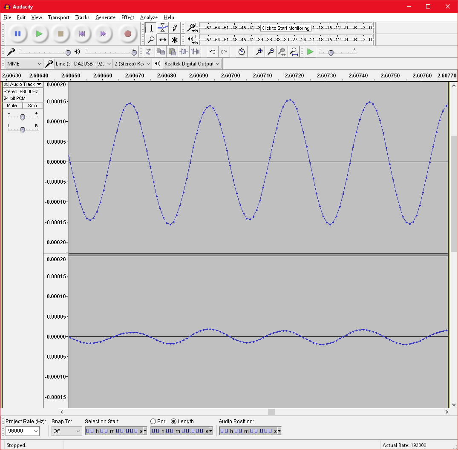Select the Draw pencil tool
This screenshot has height=450, width=458.
coord(175,28)
